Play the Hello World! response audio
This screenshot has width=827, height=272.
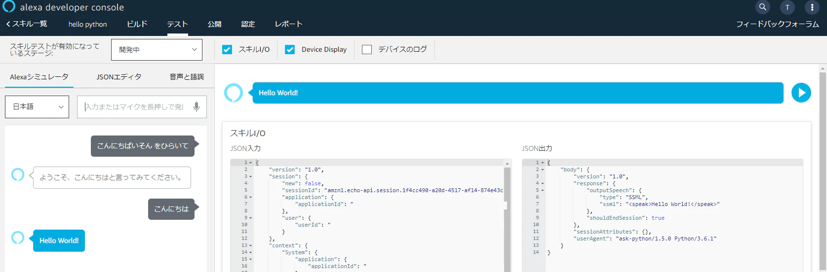(x=801, y=93)
